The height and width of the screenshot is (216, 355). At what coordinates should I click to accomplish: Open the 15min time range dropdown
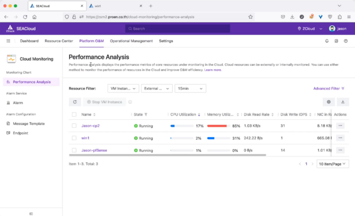[x=190, y=89]
